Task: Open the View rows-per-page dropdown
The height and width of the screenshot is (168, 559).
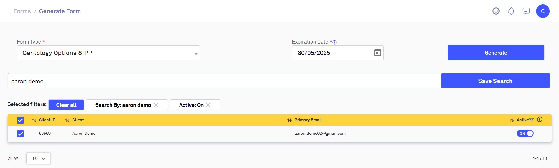Action: pyautogui.click(x=38, y=158)
